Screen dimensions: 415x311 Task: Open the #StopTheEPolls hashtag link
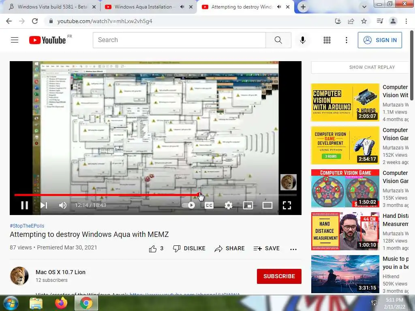(27, 226)
